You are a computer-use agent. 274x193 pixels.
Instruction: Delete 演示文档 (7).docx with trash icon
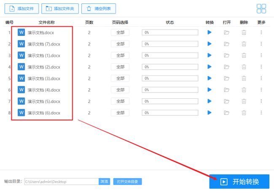click(x=244, y=44)
